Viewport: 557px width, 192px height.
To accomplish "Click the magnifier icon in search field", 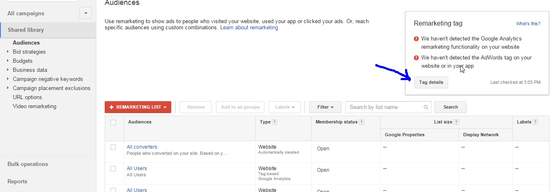I will tap(426, 107).
